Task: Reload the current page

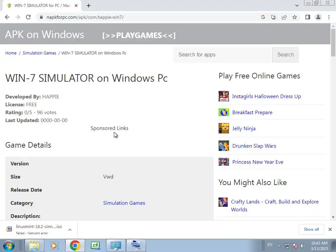Action: click(x=28, y=17)
